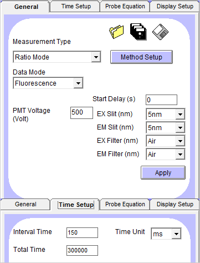The width and height of the screenshot is (200, 263).
Task: Click the EX Filter (nm) label
Action: tap(117, 141)
